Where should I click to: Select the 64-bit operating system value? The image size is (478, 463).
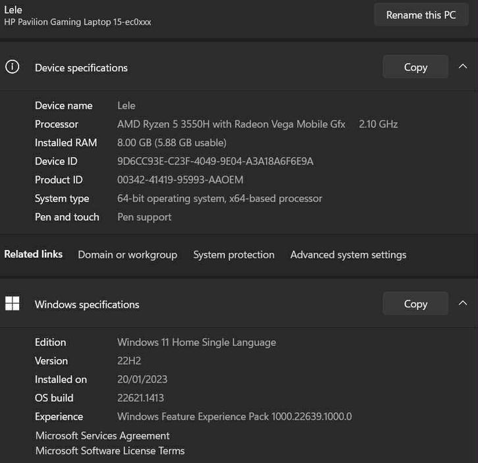coord(219,199)
